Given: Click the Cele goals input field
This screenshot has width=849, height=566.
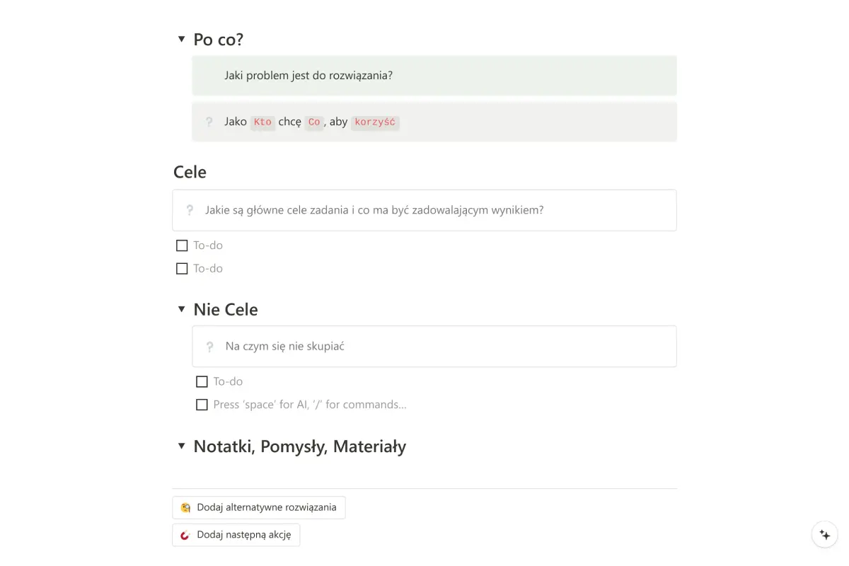Looking at the screenshot, I should (x=424, y=209).
